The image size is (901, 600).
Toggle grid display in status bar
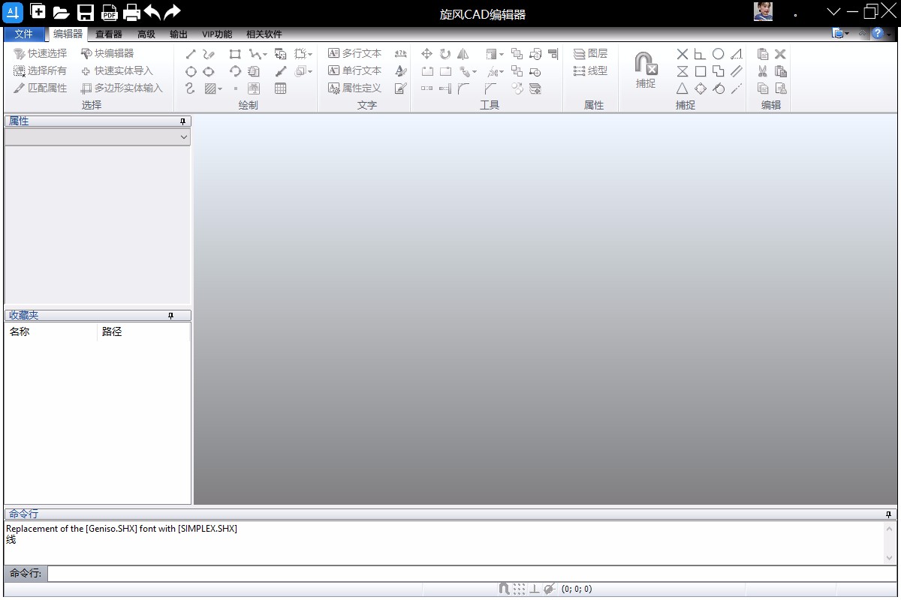pos(520,589)
